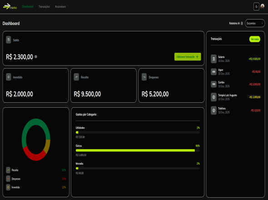Click the Gastos por Categoria heading
Image resolution: width=268 pixels, height=200 pixels.
point(86,115)
